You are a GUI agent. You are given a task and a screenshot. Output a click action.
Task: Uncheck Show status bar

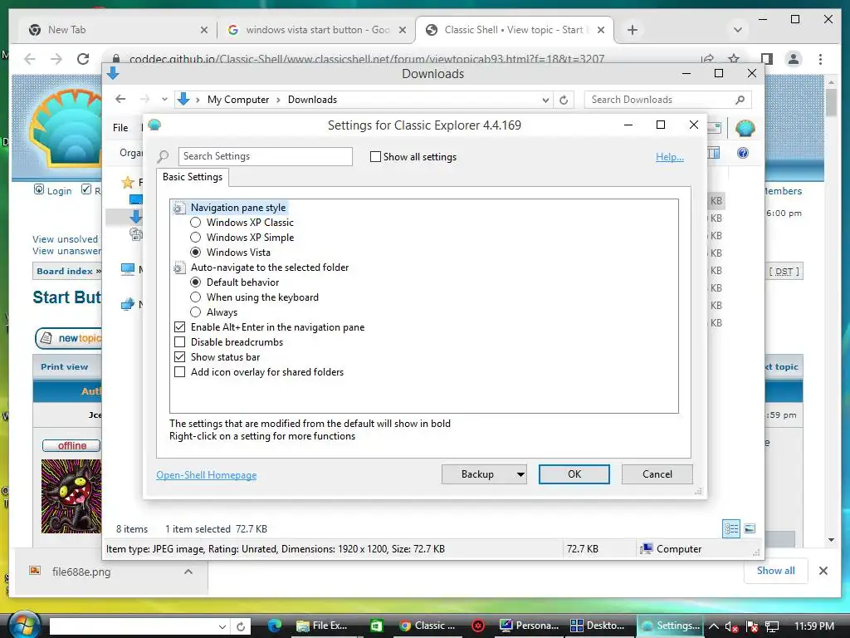point(180,357)
